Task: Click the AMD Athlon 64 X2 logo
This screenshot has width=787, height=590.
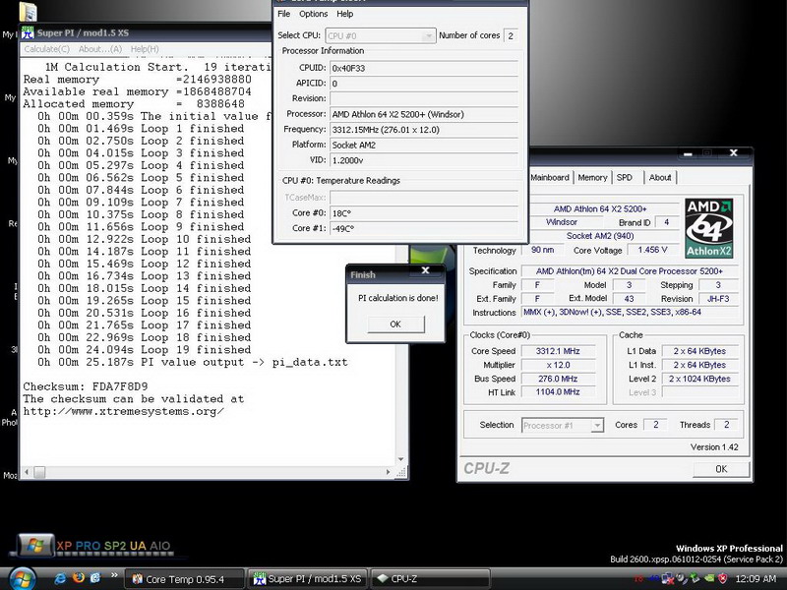Action: click(x=708, y=228)
